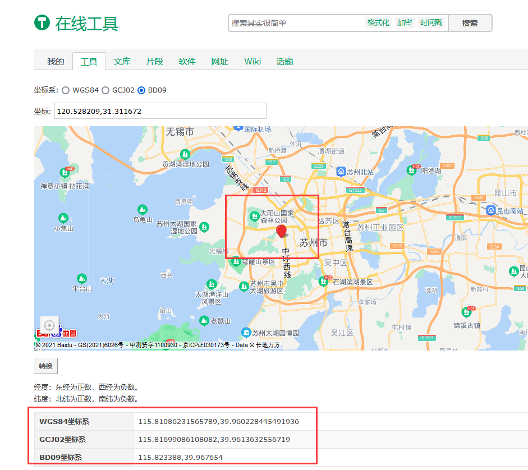The height and width of the screenshot is (470, 528).
Task: Click the 太湖渔洋山风景区 park icon
Action: (212, 284)
